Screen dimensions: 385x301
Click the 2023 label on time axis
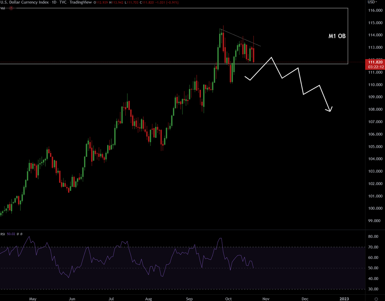point(344,299)
